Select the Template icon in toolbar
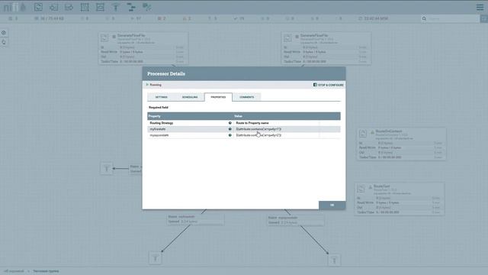Screen dimensions: 488x275 [x=131, y=7]
